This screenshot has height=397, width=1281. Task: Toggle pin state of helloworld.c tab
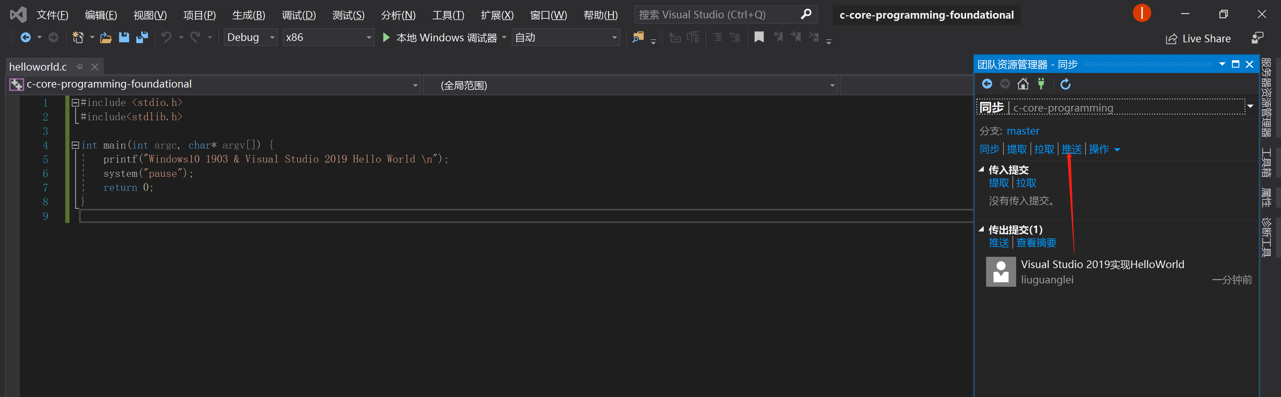(x=79, y=66)
